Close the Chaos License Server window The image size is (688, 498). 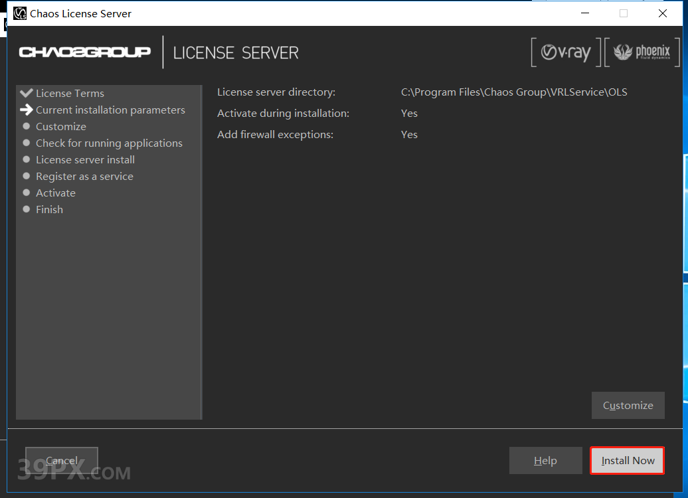(663, 13)
